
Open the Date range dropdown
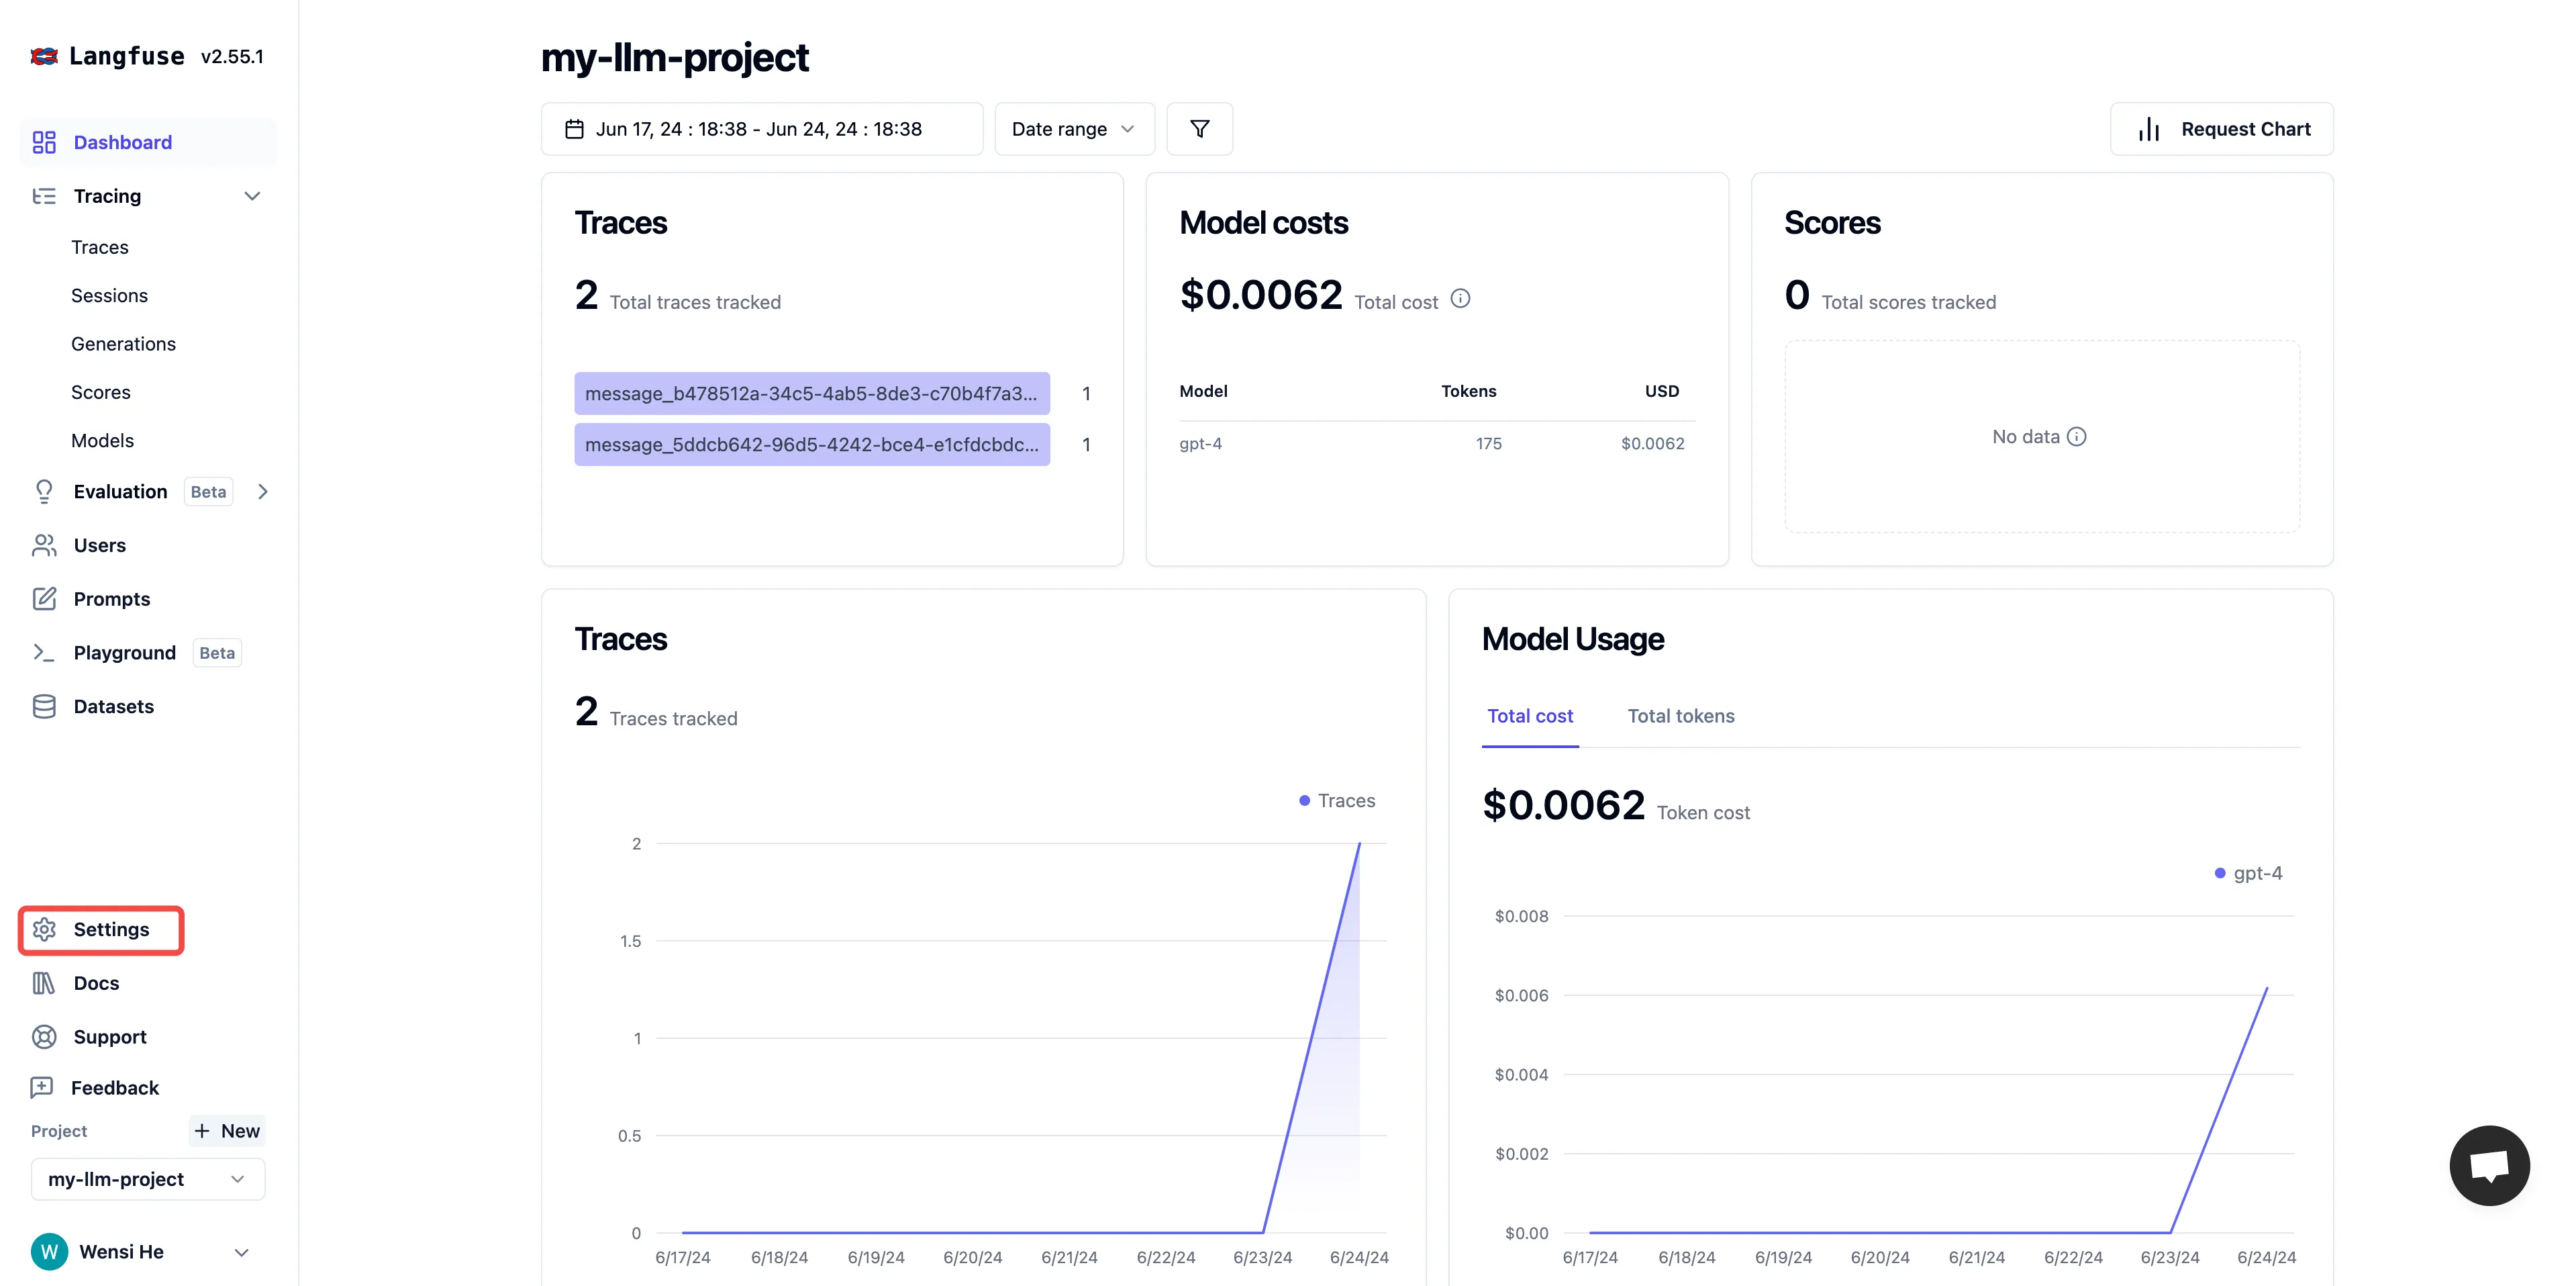[1073, 129]
